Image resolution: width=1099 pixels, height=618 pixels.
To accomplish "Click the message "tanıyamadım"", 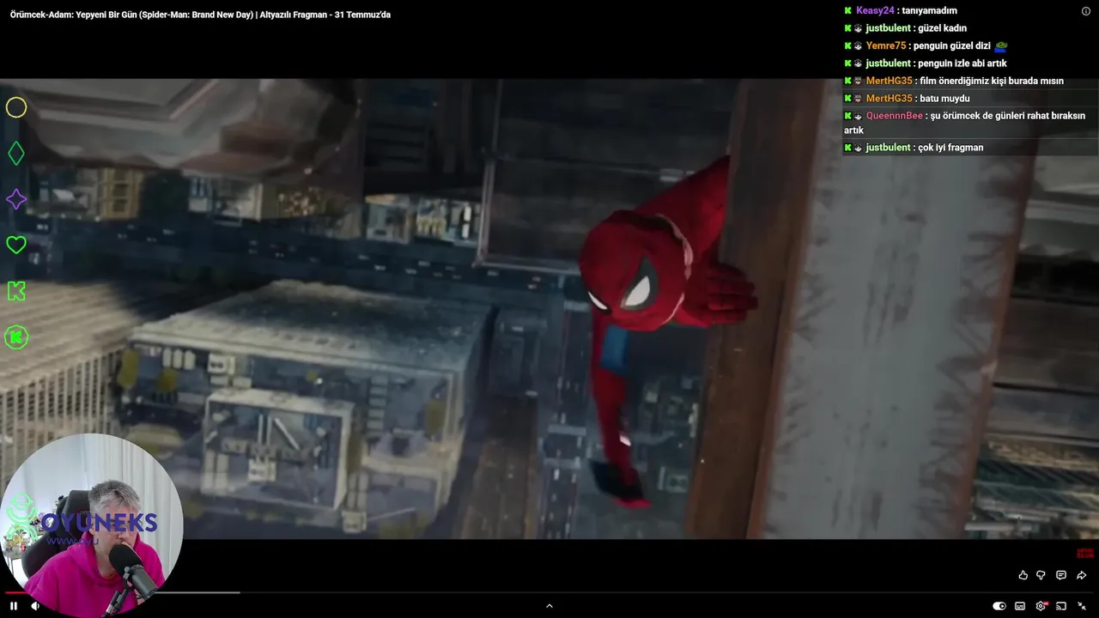I will 929,10.
